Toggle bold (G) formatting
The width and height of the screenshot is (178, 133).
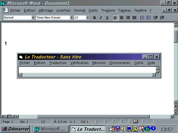coord(95,18)
